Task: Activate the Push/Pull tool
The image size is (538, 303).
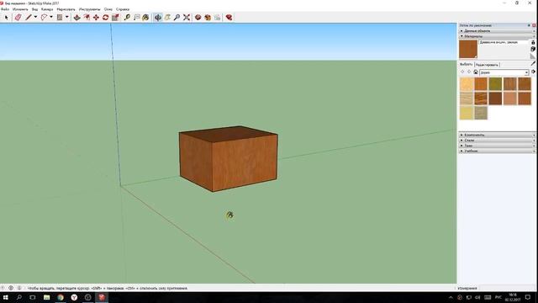Action: (x=76, y=17)
